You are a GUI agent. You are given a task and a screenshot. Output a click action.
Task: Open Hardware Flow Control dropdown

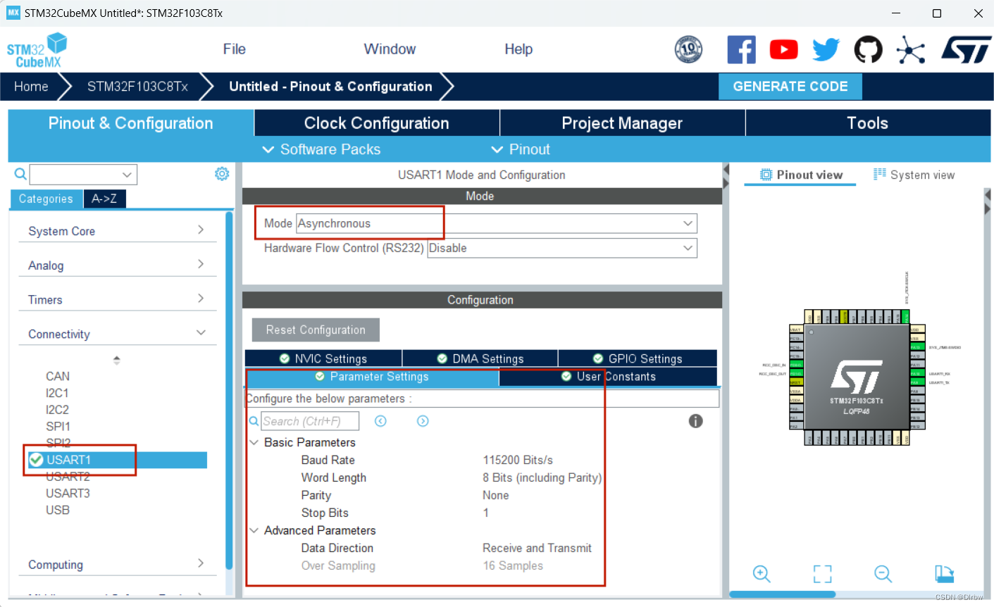[562, 248]
